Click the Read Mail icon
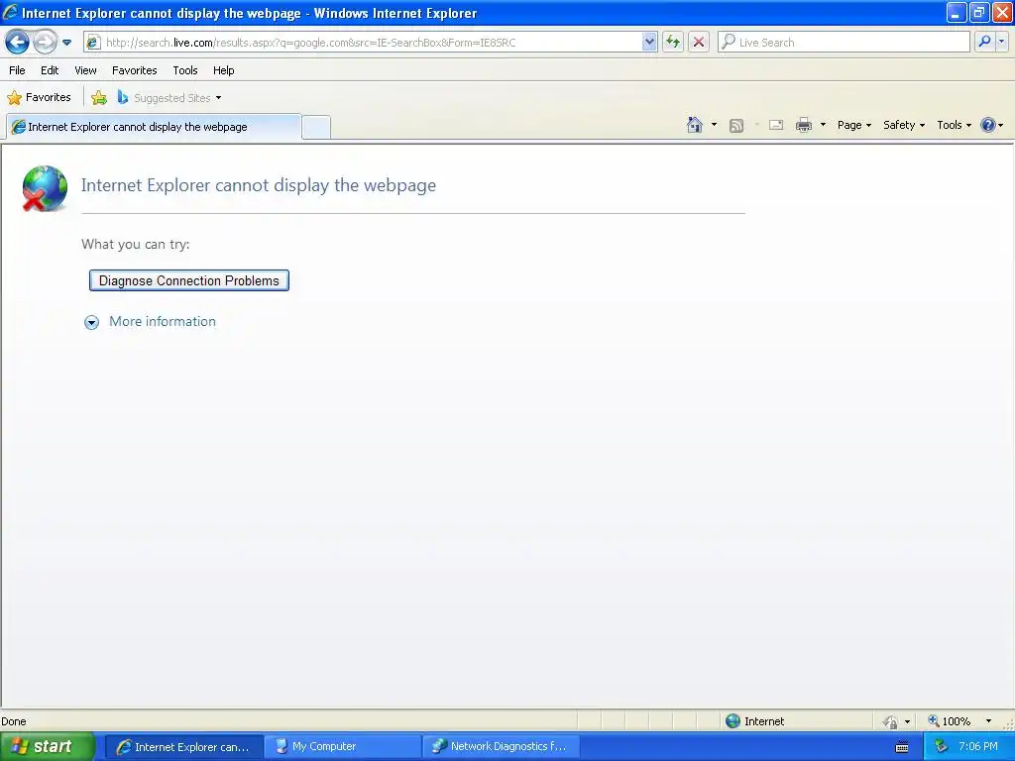 click(x=776, y=125)
